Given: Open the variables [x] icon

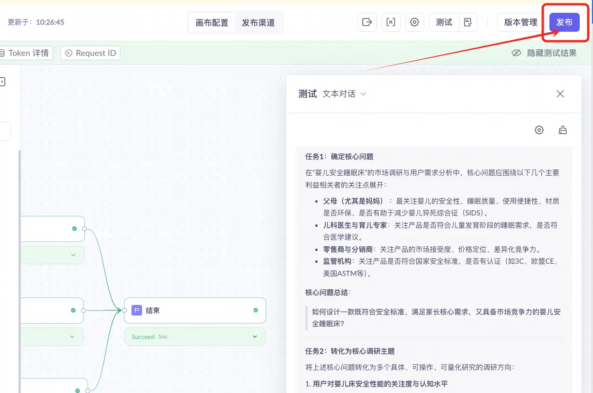Looking at the screenshot, I should 391,22.
